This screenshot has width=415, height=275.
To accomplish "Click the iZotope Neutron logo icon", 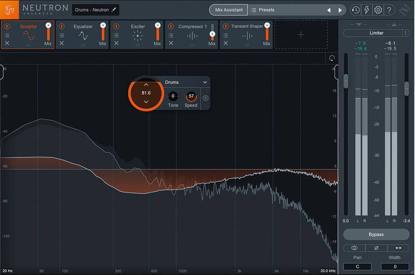I will coord(9,10).
